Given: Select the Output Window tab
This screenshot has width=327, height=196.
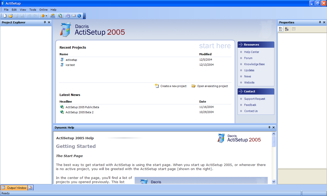Looking at the screenshot, I should coord(14,188).
